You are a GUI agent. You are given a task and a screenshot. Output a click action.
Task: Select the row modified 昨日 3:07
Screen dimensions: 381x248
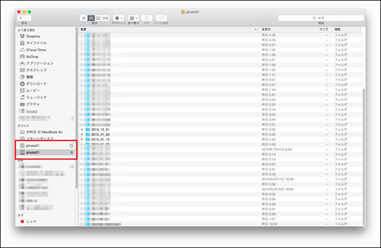[220, 80]
